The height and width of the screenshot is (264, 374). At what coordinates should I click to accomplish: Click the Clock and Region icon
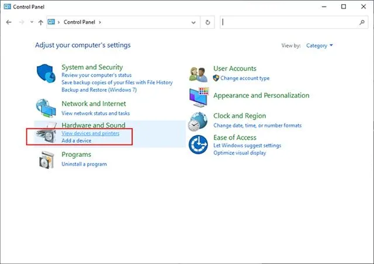pos(199,121)
